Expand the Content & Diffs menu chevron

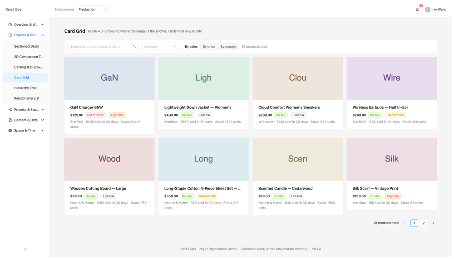tap(43, 120)
